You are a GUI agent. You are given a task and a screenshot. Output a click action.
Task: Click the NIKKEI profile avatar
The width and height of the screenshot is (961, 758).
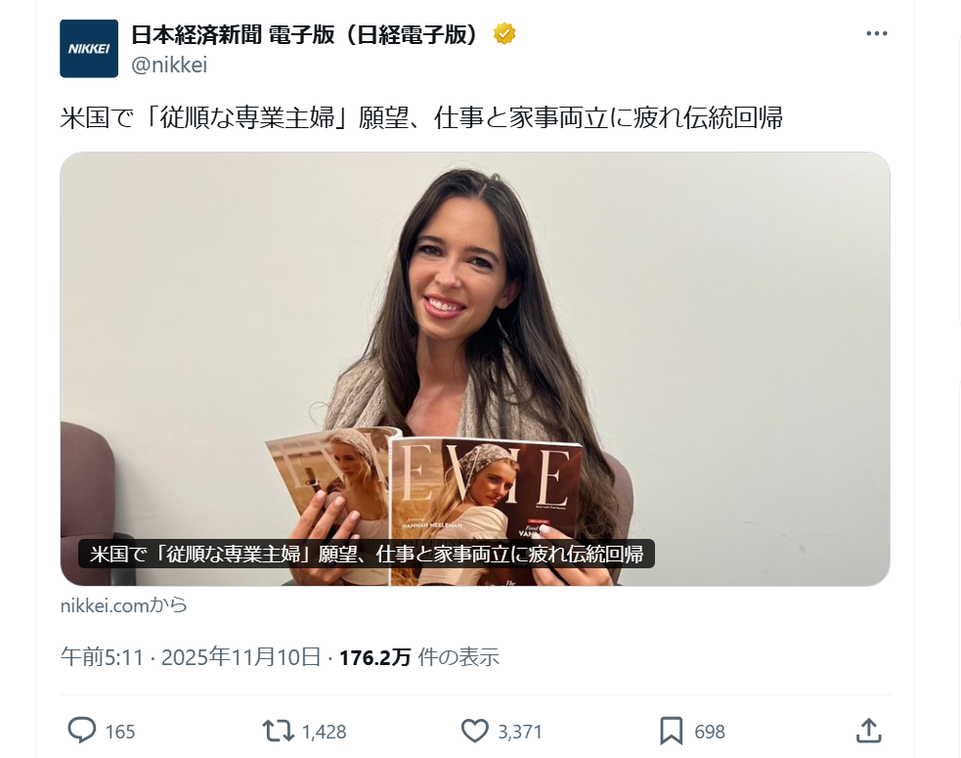89,49
